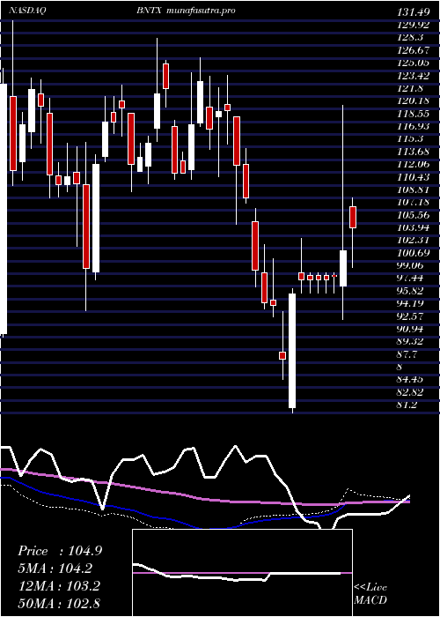
Task: Select the 112.06 price level label
Action: pos(414,164)
